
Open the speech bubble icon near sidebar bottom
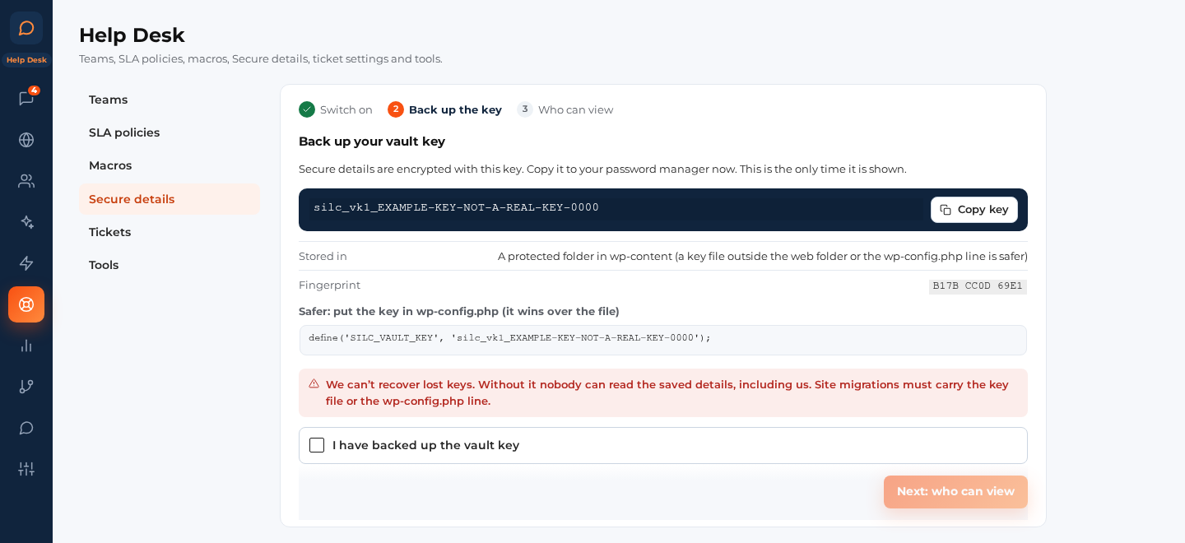[x=26, y=428]
